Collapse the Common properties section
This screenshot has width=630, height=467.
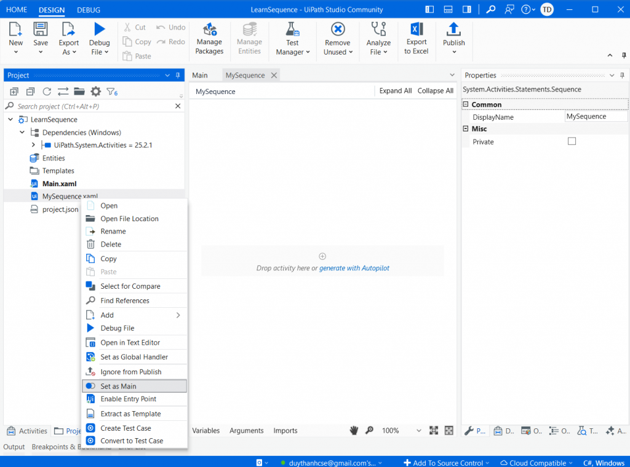[466, 104]
